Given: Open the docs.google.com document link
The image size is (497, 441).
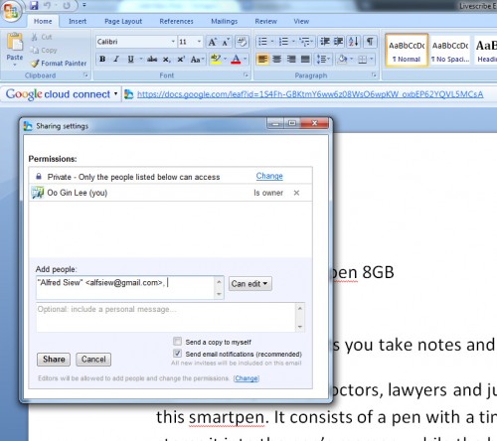Looking at the screenshot, I should pos(310,94).
